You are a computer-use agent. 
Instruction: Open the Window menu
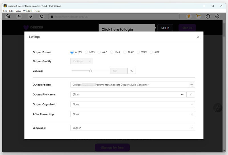(x=28, y=11)
